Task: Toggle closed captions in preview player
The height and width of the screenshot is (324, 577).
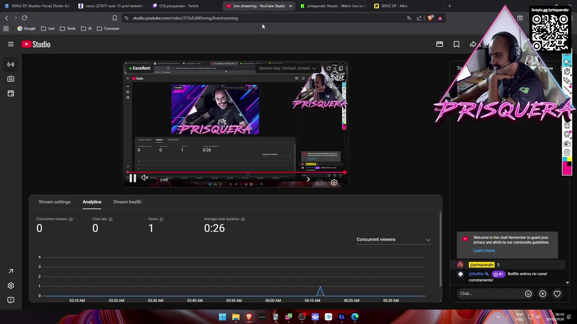Action: [x=320, y=182]
